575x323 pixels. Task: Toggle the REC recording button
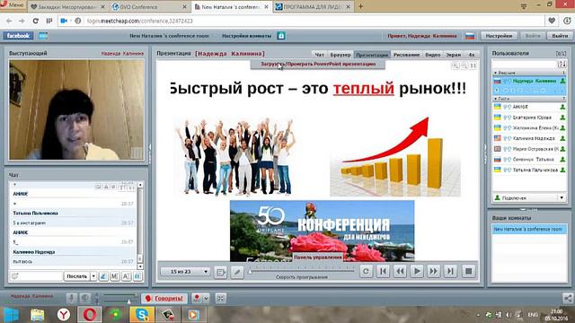197,298
